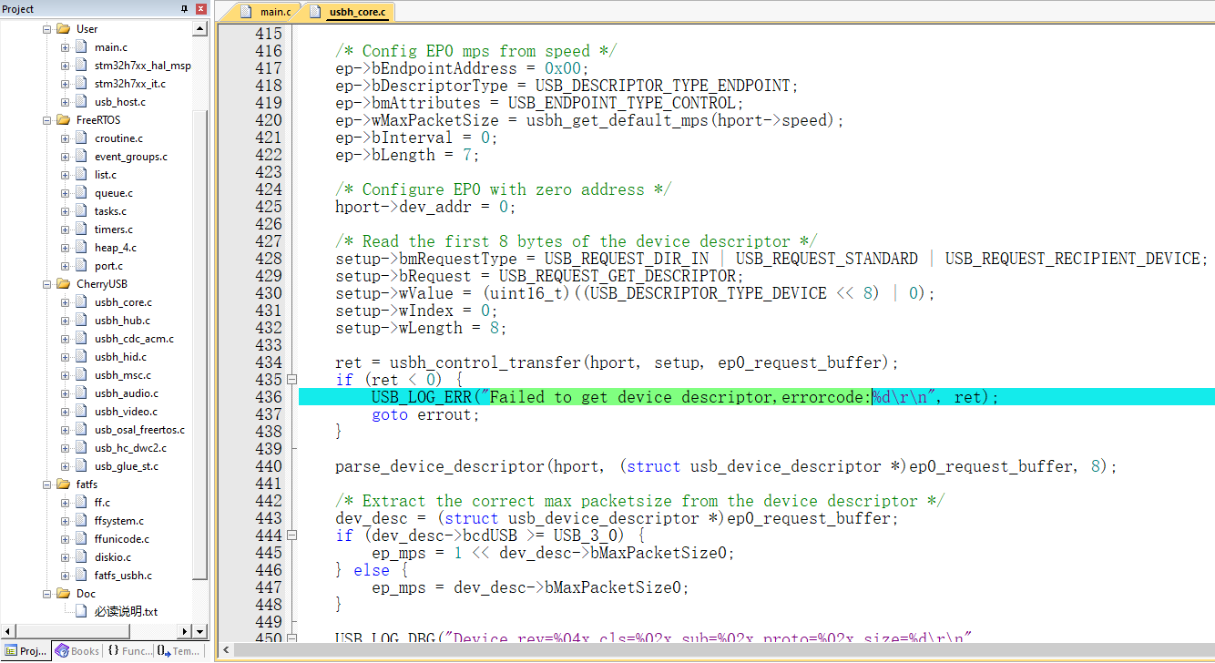Click 'USB_REQUEST_GET_DESCRIPTOR' on line 429
The image size is (1215, 663).
(617, 276)
